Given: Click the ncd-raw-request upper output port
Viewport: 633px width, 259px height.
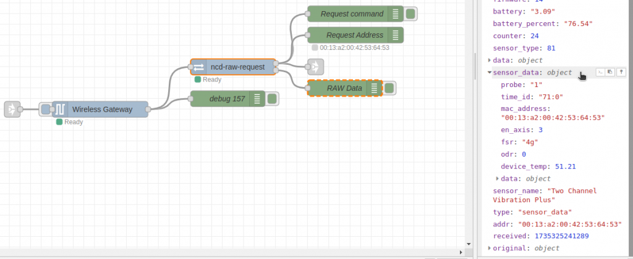Looking at the screenshot, I should point(276,64).
